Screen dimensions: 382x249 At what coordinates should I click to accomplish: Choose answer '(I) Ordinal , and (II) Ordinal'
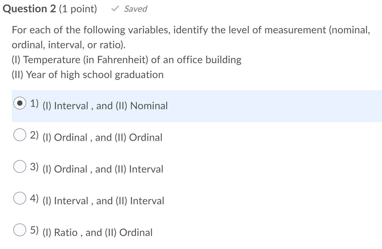click(x=102, y=137)
